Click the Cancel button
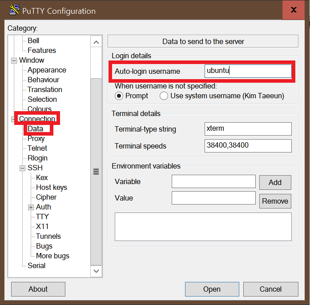 (270, 289)
